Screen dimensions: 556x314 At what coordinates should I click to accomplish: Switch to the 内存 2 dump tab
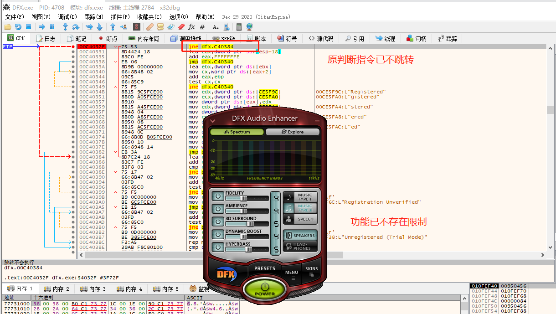pyautogui.click(x=57, y=289)
